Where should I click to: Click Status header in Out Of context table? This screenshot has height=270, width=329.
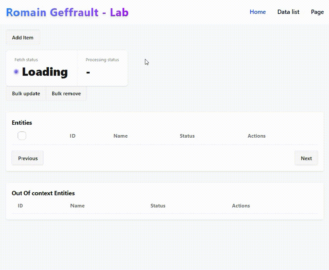[158, 206]
